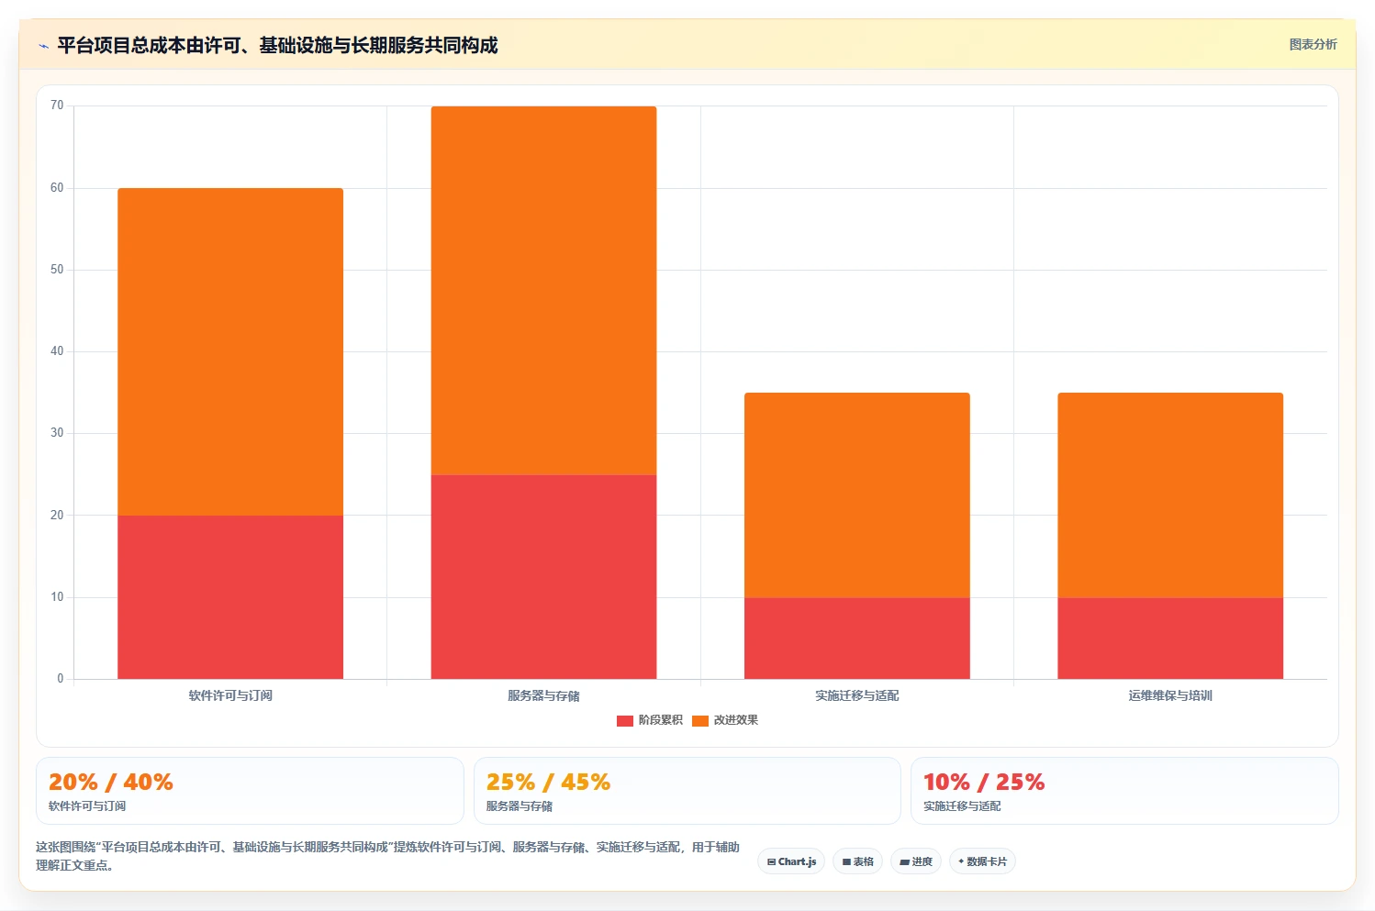Click the orange 改进效果 legend color box
The width and height of the screenshot is (1375, 911).
700,720
